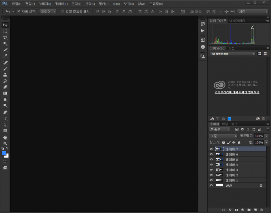Screen dimensions: 271x213
Task: Click the blue foreground color swatch
Action: coord(4,153)
